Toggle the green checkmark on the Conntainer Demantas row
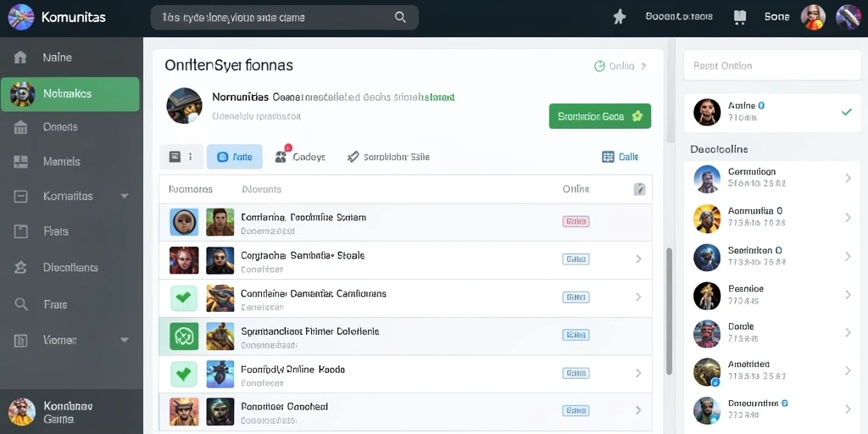 [184, 297]
